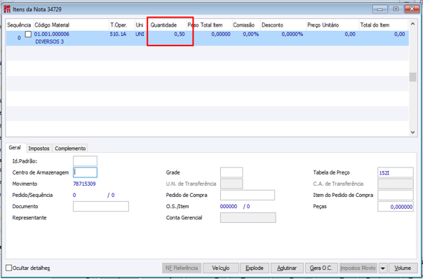Click the app icon in title bar

point(7,9)
